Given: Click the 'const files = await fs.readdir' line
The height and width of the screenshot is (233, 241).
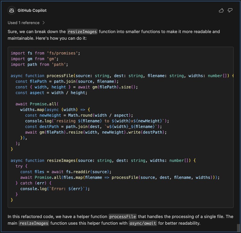Looking at the screenshot, I should tap(66, 172).
